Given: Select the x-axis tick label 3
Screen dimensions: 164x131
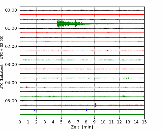Looking at the screenshot, I should click(45, 122).
